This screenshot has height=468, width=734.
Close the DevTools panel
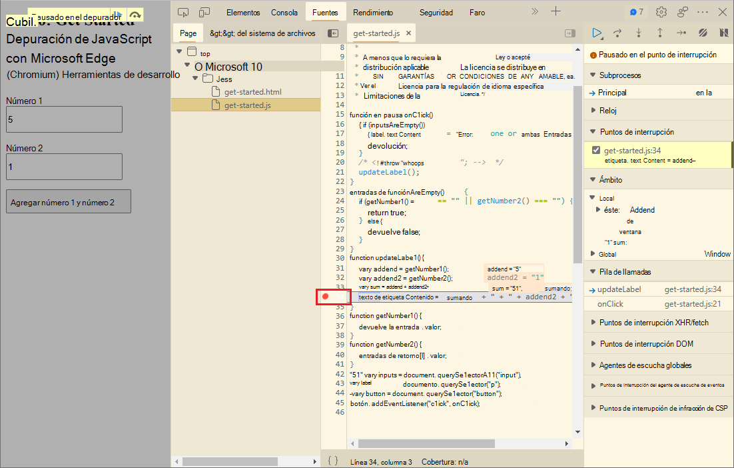tap(722, 12)
